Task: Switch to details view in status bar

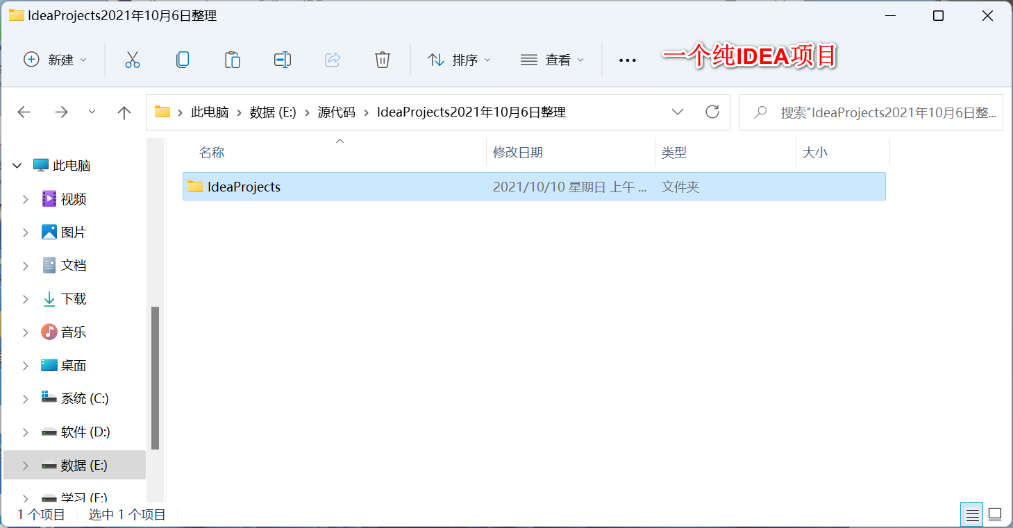Action: tap(971, 514)
